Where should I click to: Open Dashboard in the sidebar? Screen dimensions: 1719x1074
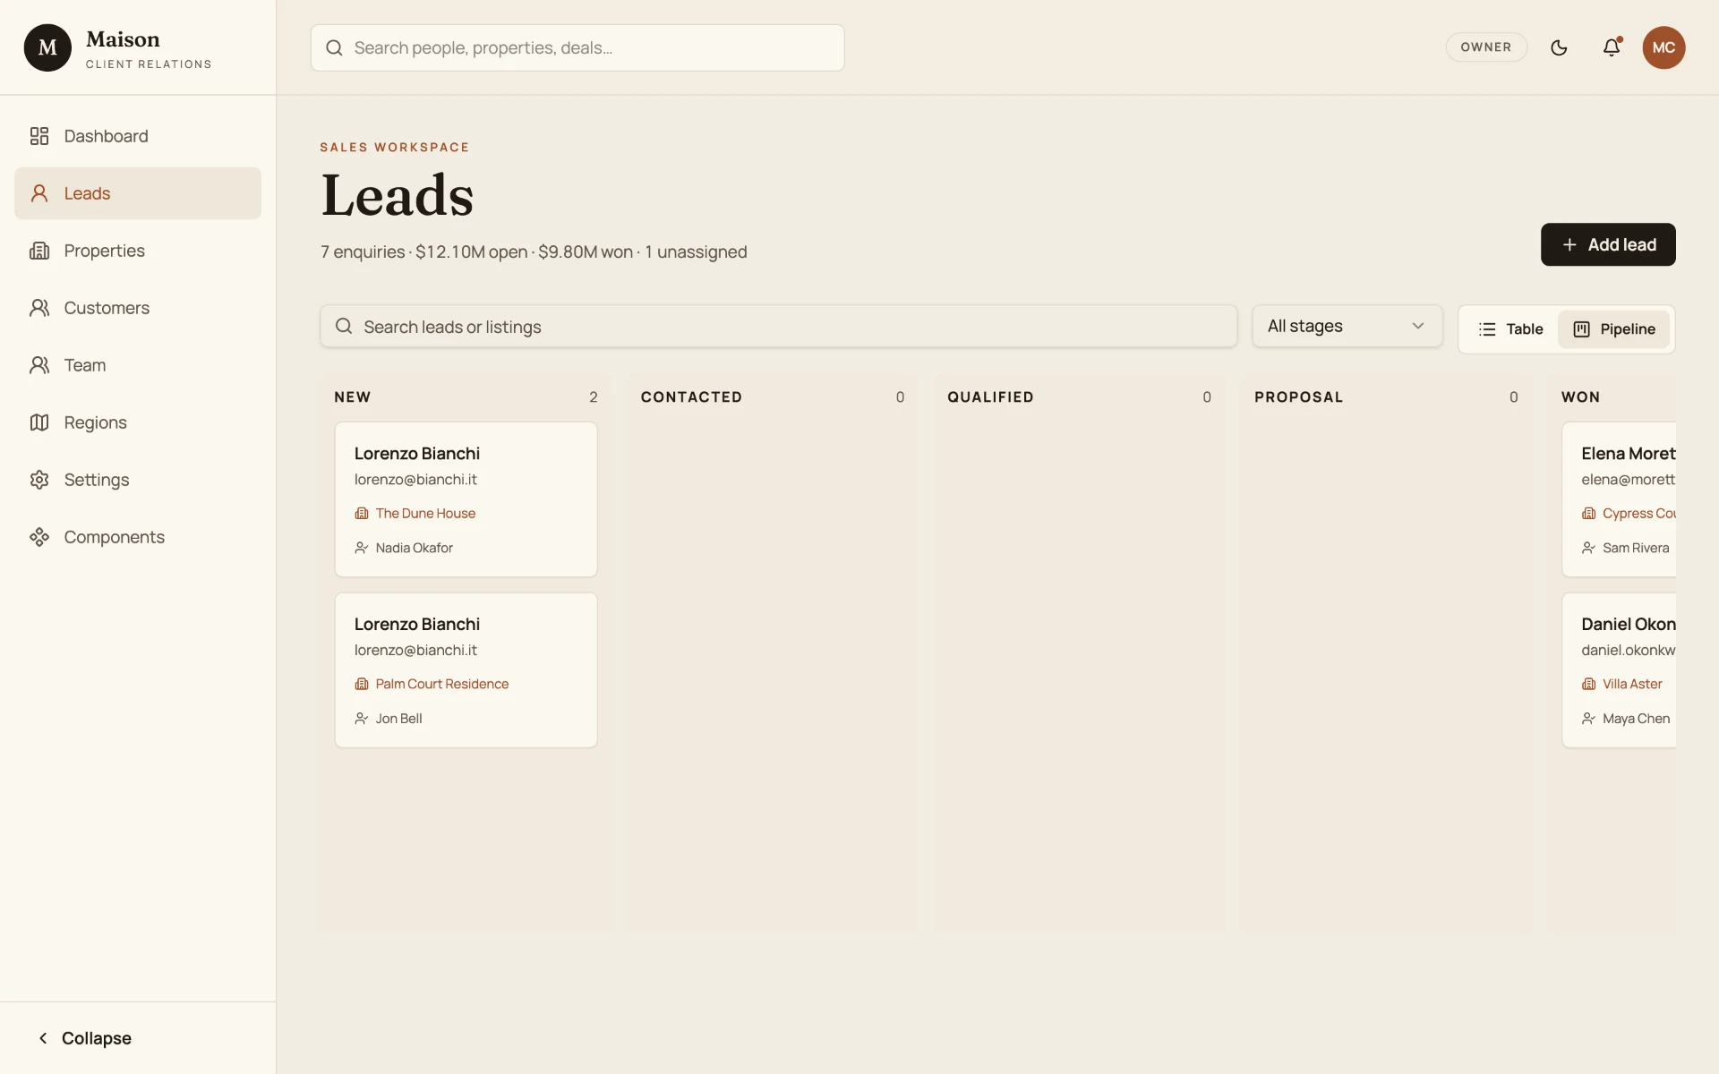[x=138, y=136]
